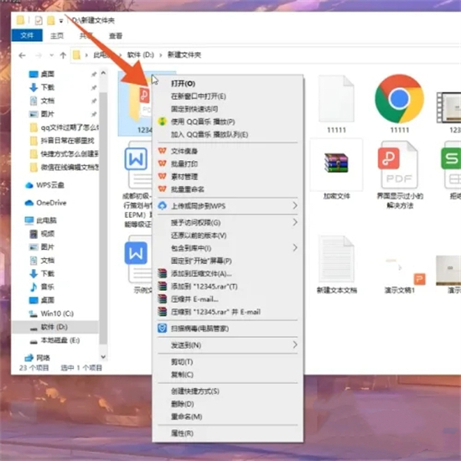Click 打开(O) in the context menu
461x461 pixels.
click(x=227, y=84)
